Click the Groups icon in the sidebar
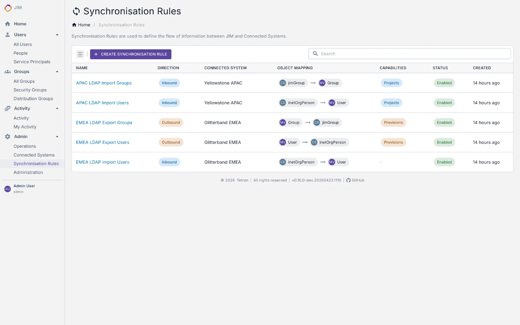Viewport: 520px width, 325px height. coord(7,72)
